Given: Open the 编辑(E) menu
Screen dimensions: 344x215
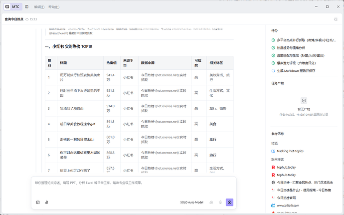Looking at the screenshot, I should [39, 7].
